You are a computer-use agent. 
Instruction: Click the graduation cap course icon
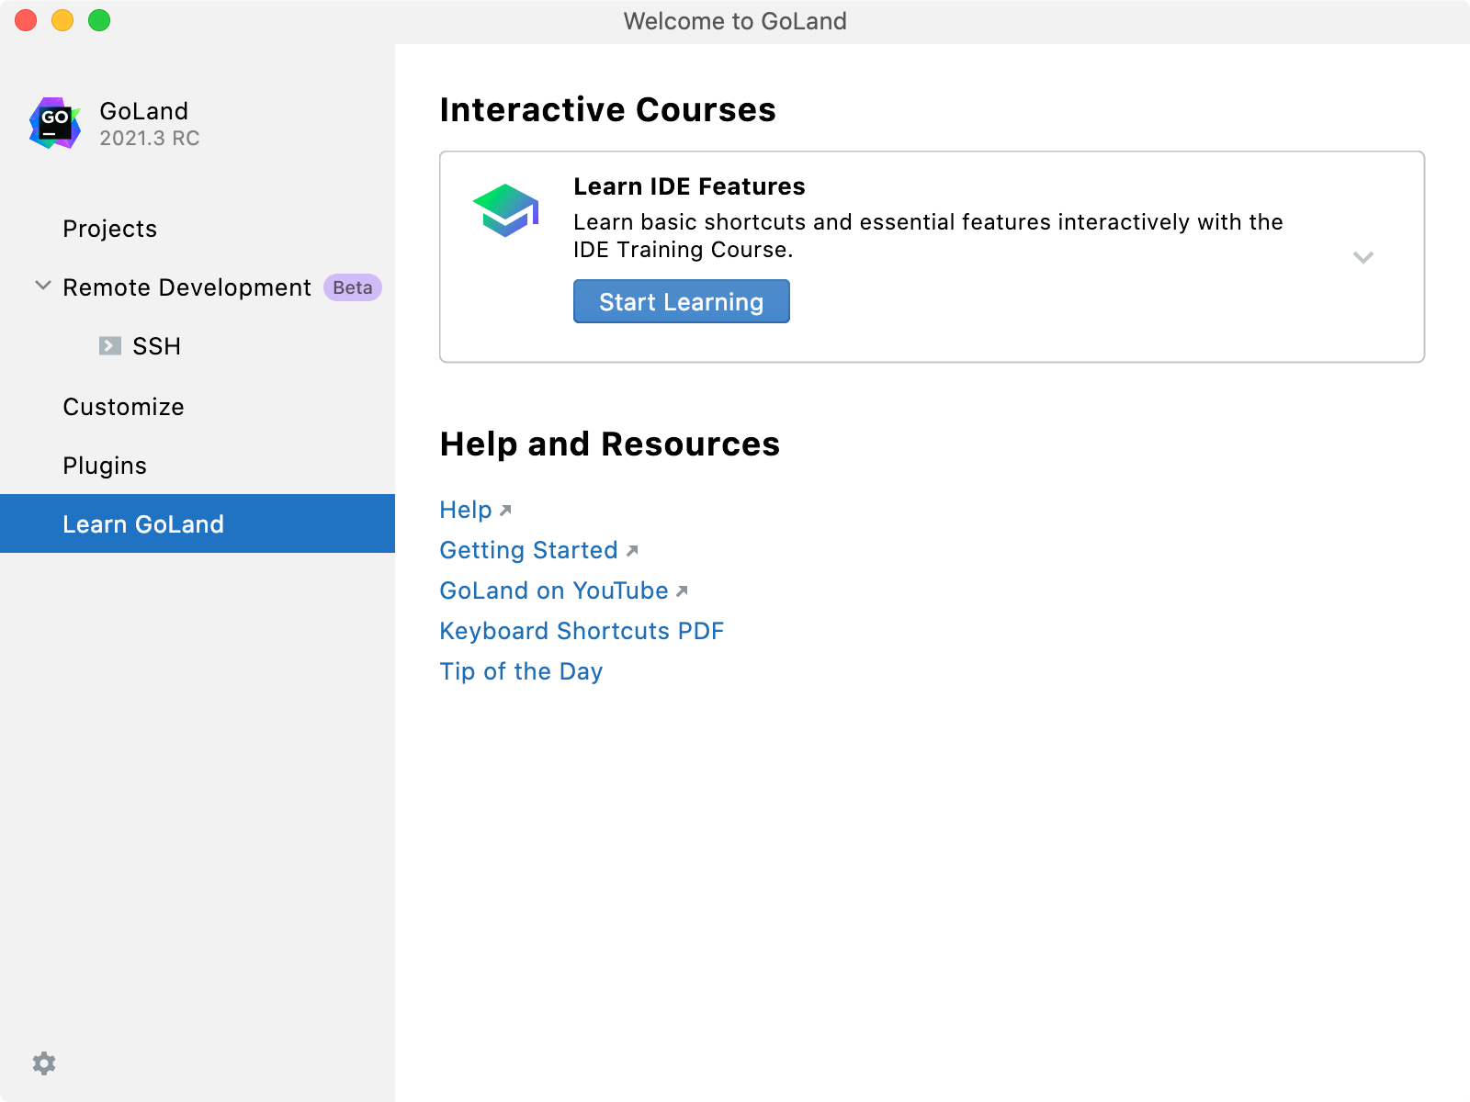505,210
